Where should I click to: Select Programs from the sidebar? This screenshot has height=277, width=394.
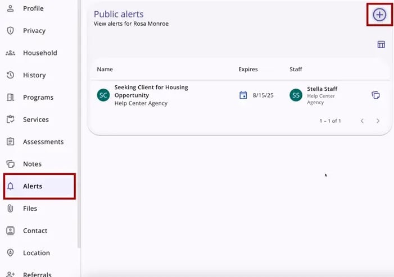point(38,98)
